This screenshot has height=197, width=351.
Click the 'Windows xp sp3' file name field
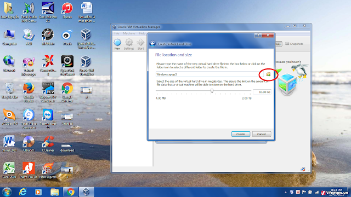pyautogui.click(x=210, y=74)
